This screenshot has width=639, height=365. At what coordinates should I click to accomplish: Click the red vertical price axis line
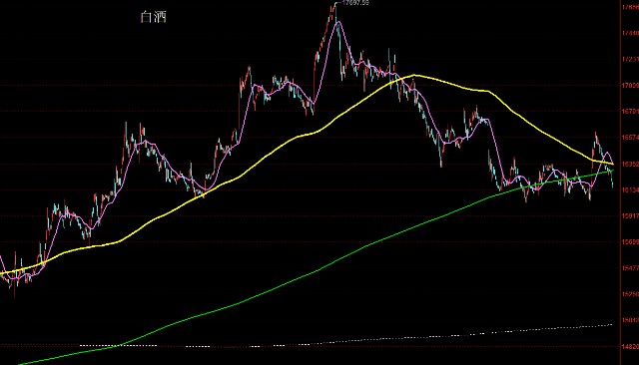(x=620, y=182)
